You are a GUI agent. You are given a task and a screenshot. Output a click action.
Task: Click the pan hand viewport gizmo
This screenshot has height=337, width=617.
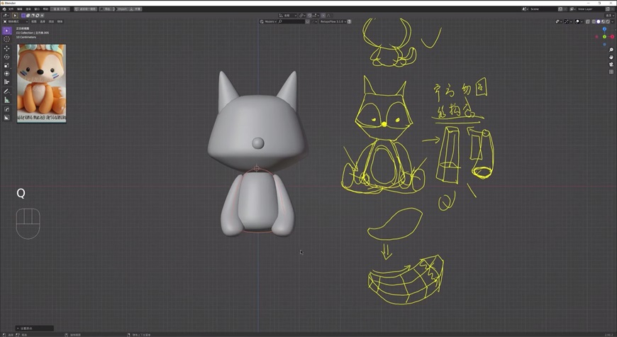[611, 57]
